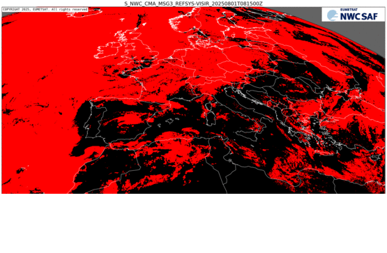Screen dimensions: 387x253
Task: Click the EUMETSAT copyright notice label
Action: [x=45, y=9]
